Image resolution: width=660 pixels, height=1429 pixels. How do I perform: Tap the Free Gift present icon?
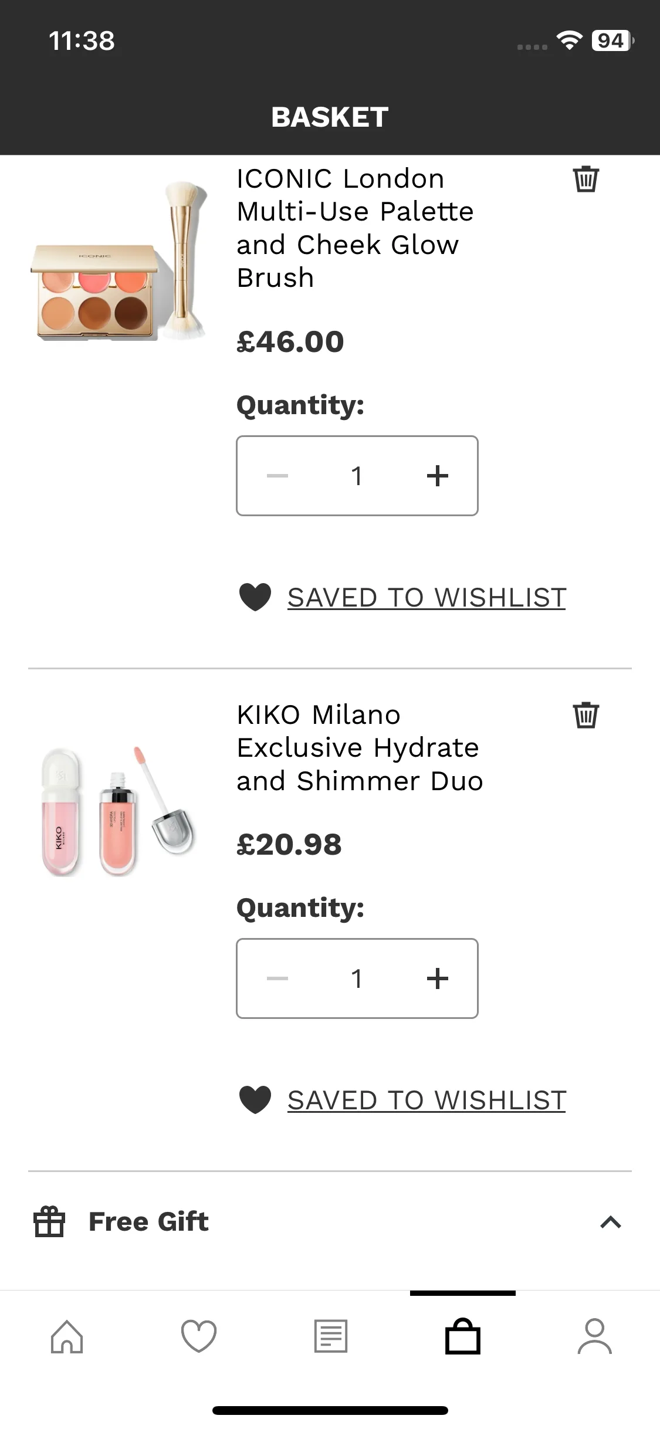[x=49, y=1222]
